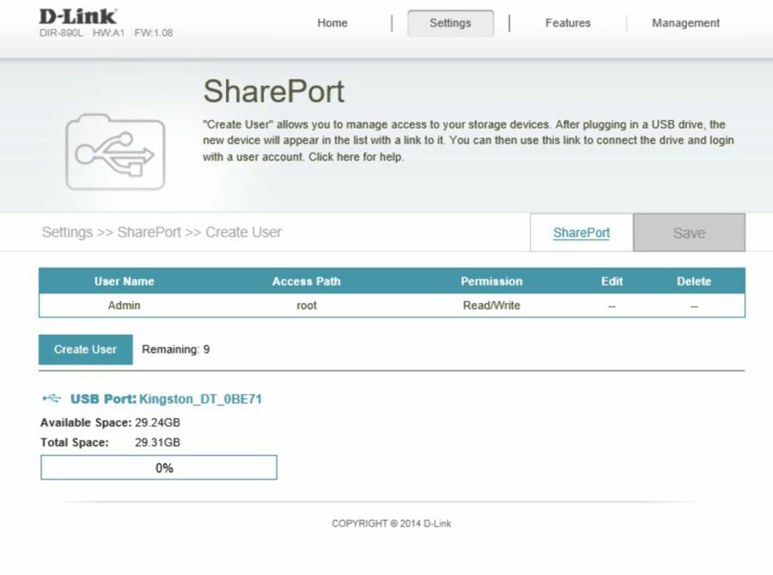The height and width of the screenshot is (575, 773).
Task: Open the Features menu
Action: (568, 23)
